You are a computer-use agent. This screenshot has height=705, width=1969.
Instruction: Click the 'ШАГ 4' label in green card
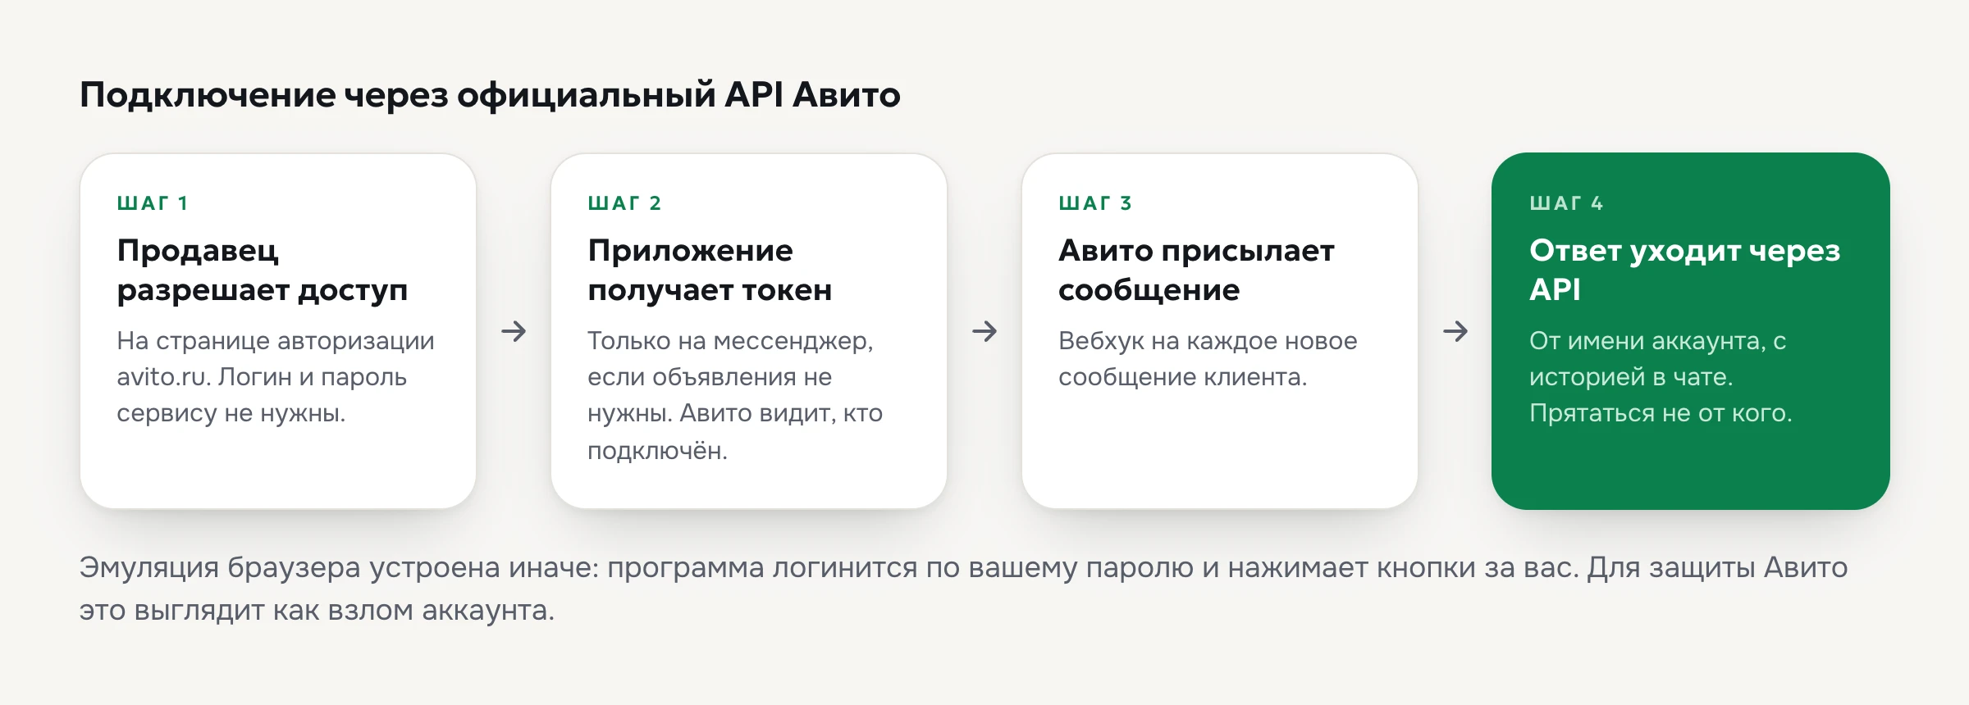[x=1566, y=203]
